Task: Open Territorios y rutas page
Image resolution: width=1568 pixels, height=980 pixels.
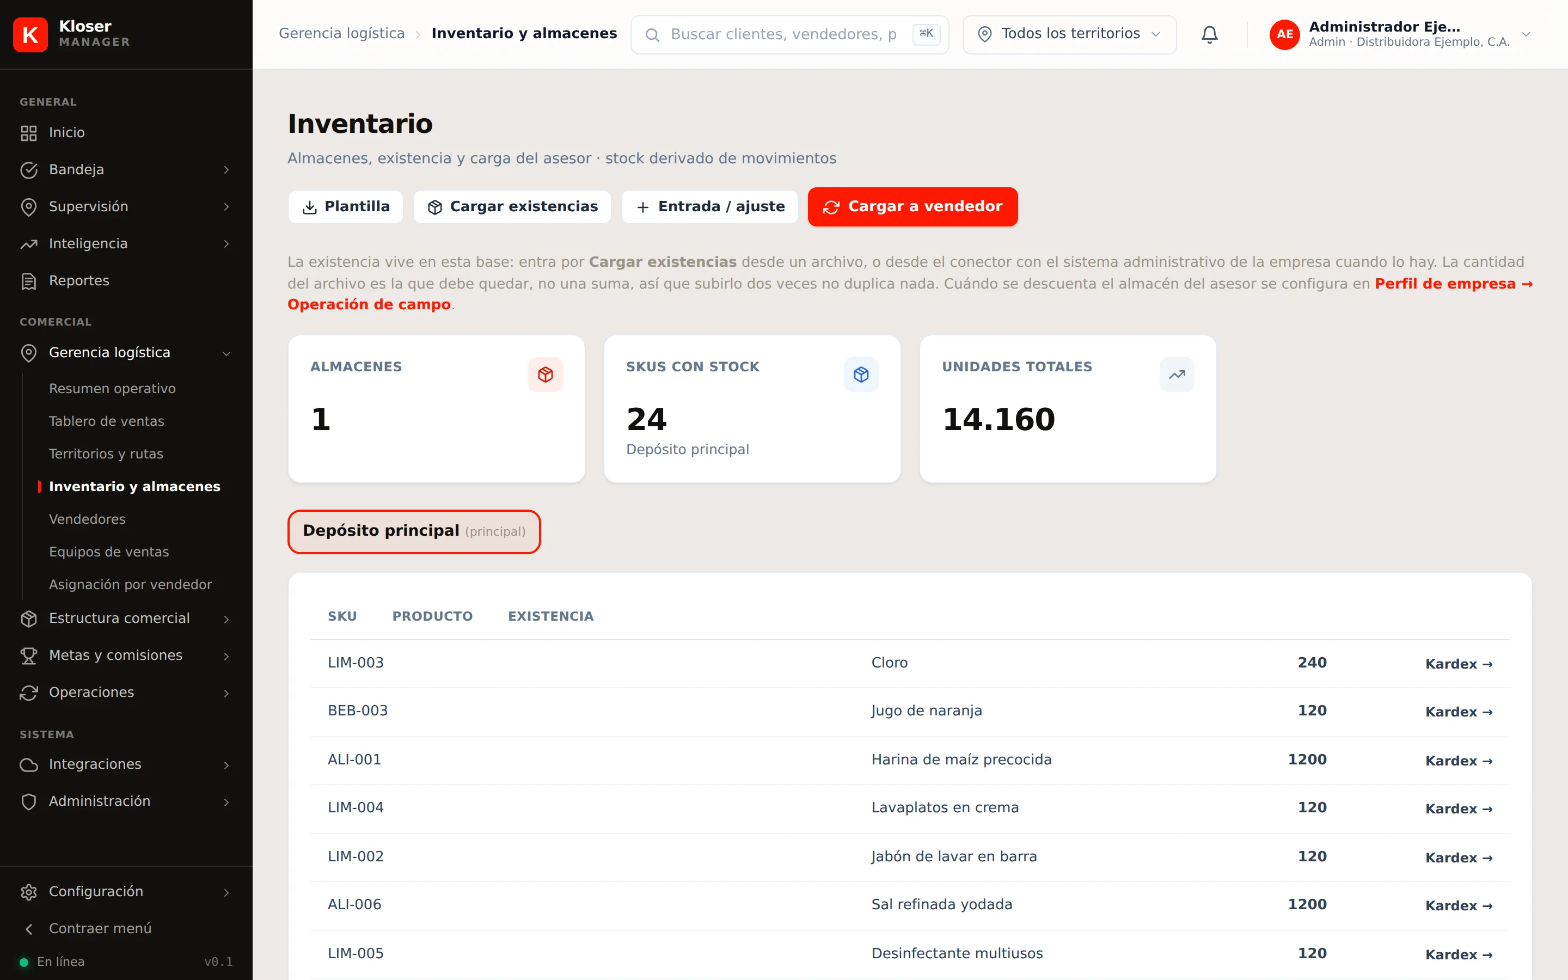Action: click(106, 454)
